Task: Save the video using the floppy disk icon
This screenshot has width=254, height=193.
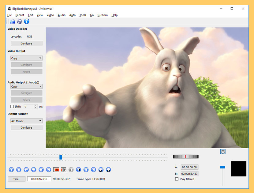Action: (20, 21)
